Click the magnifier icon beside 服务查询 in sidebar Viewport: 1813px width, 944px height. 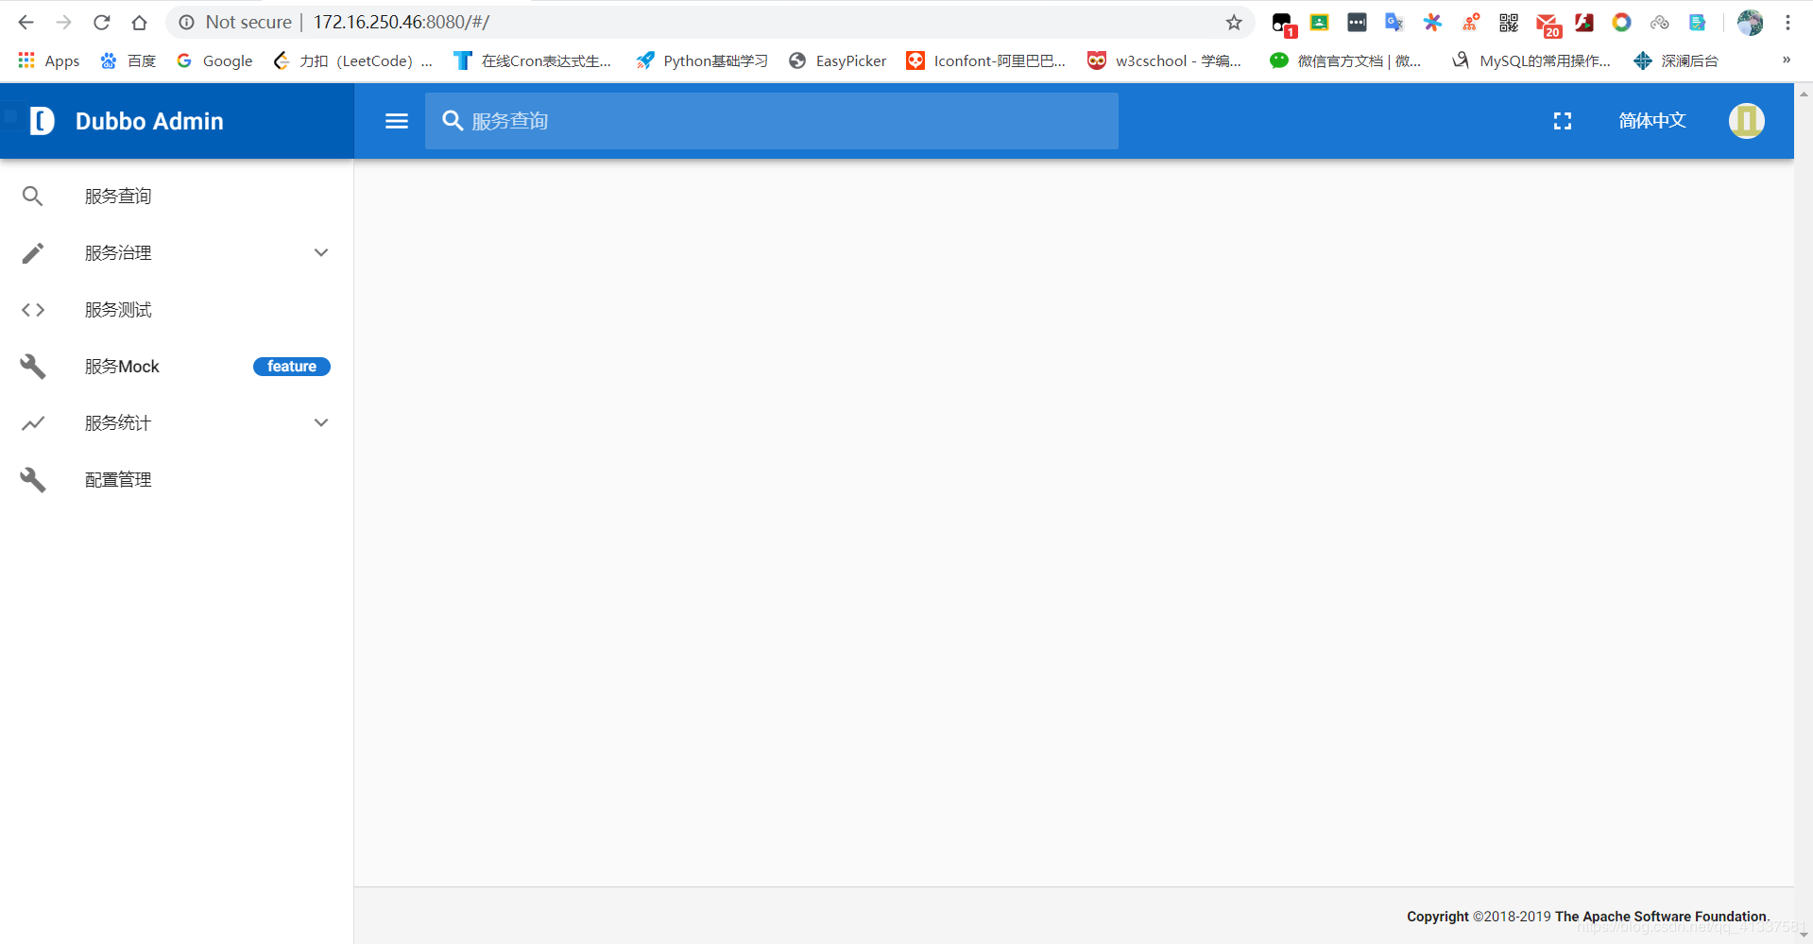click(33, 197)
